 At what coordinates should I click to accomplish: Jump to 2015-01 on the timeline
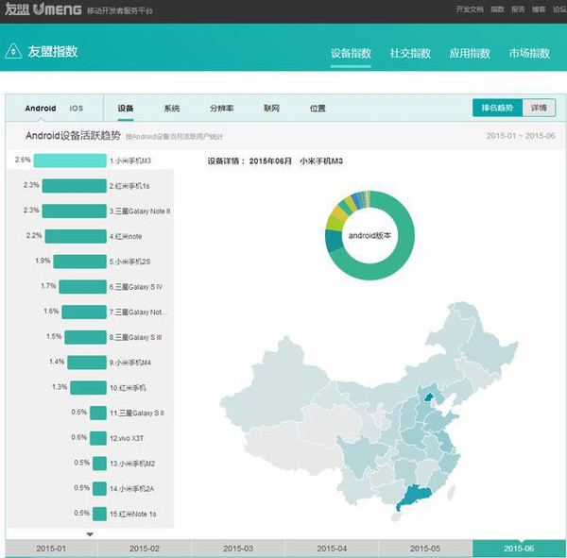click(51, 549)
